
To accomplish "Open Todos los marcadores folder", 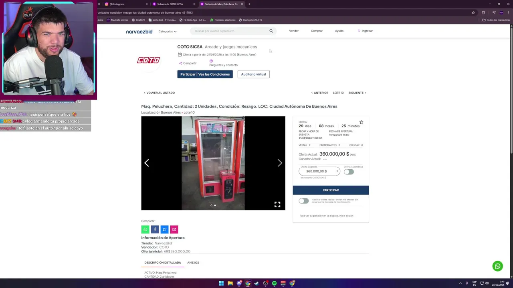I will (x=496, y=20).
